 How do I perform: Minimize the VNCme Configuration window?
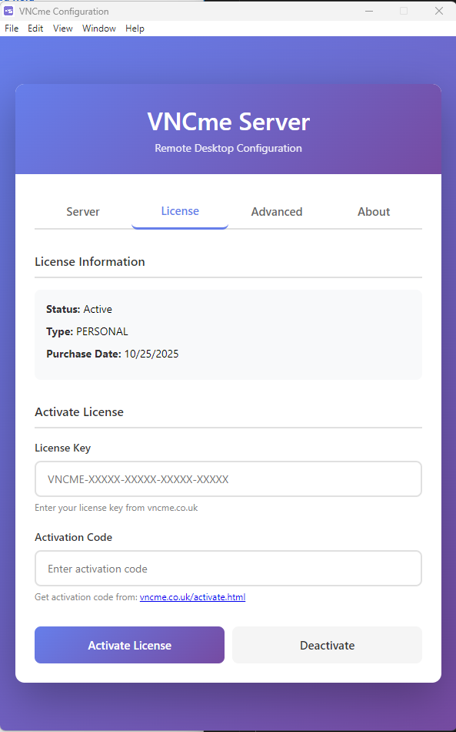coord(368,11)
